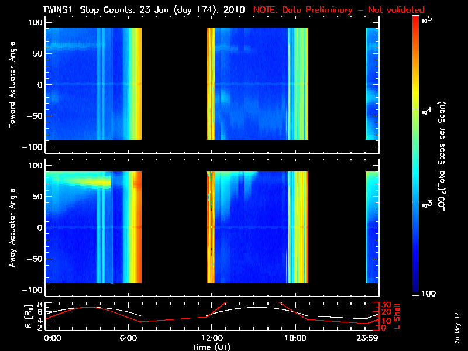Click the '−50' tick in Toward Actuator panel

point(35,116)
